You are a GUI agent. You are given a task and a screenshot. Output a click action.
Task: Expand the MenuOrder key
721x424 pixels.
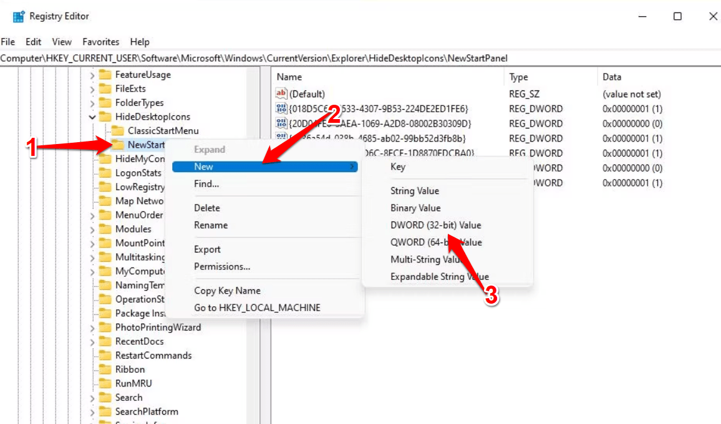coord(92,215)
